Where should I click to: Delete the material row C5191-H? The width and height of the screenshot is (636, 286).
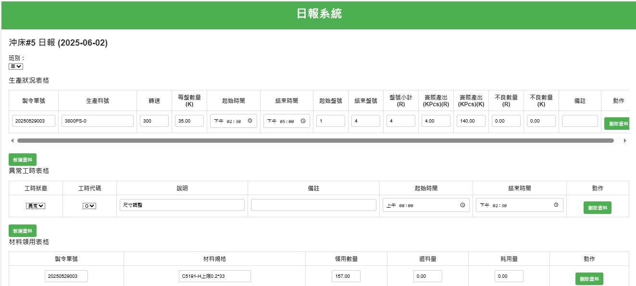pyautogui.click(x=589, y=279)
